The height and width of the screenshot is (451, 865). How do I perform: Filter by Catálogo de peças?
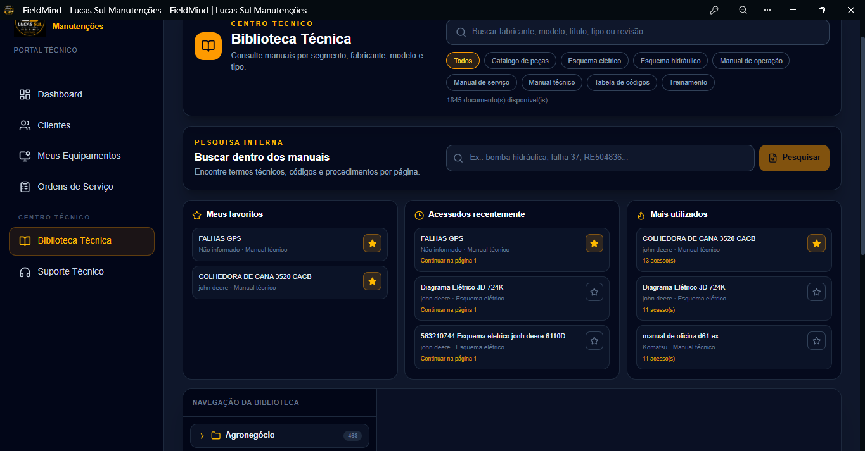point(521,61)
